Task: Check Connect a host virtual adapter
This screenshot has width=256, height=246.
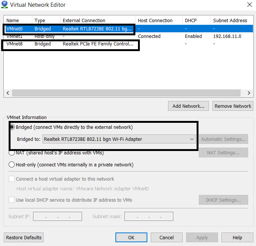Action: point(12,179)
